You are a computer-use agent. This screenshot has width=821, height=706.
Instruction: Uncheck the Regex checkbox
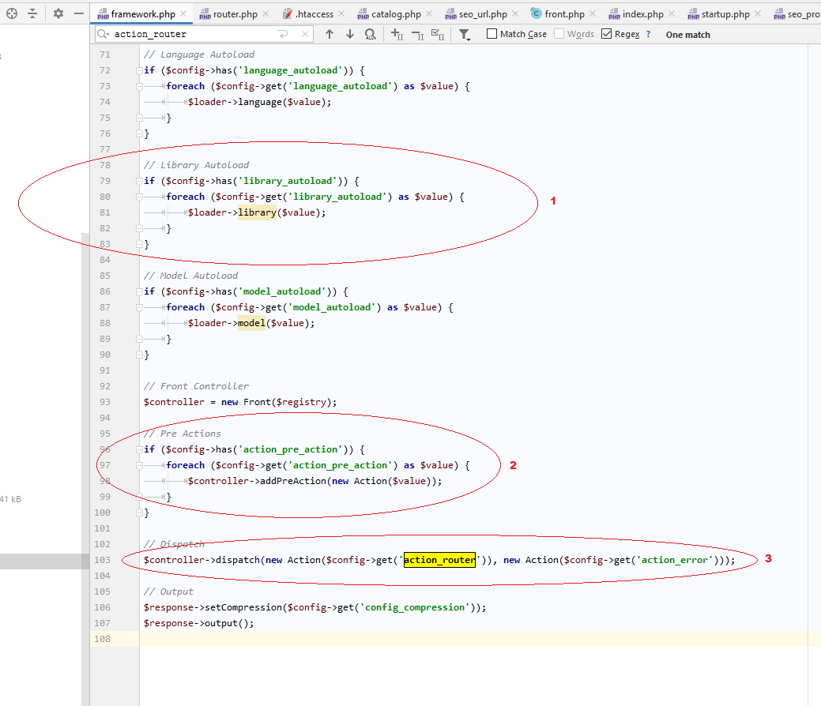coord(607,34)
